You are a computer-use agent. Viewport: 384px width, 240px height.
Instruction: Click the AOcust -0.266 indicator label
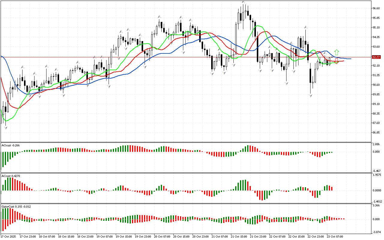coord(11,145)
